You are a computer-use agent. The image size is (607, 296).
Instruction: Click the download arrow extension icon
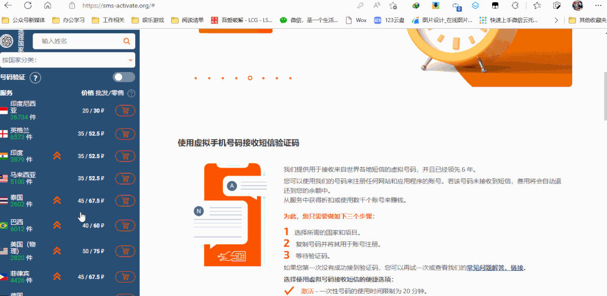pyautogui.click(x=436, y=6)
